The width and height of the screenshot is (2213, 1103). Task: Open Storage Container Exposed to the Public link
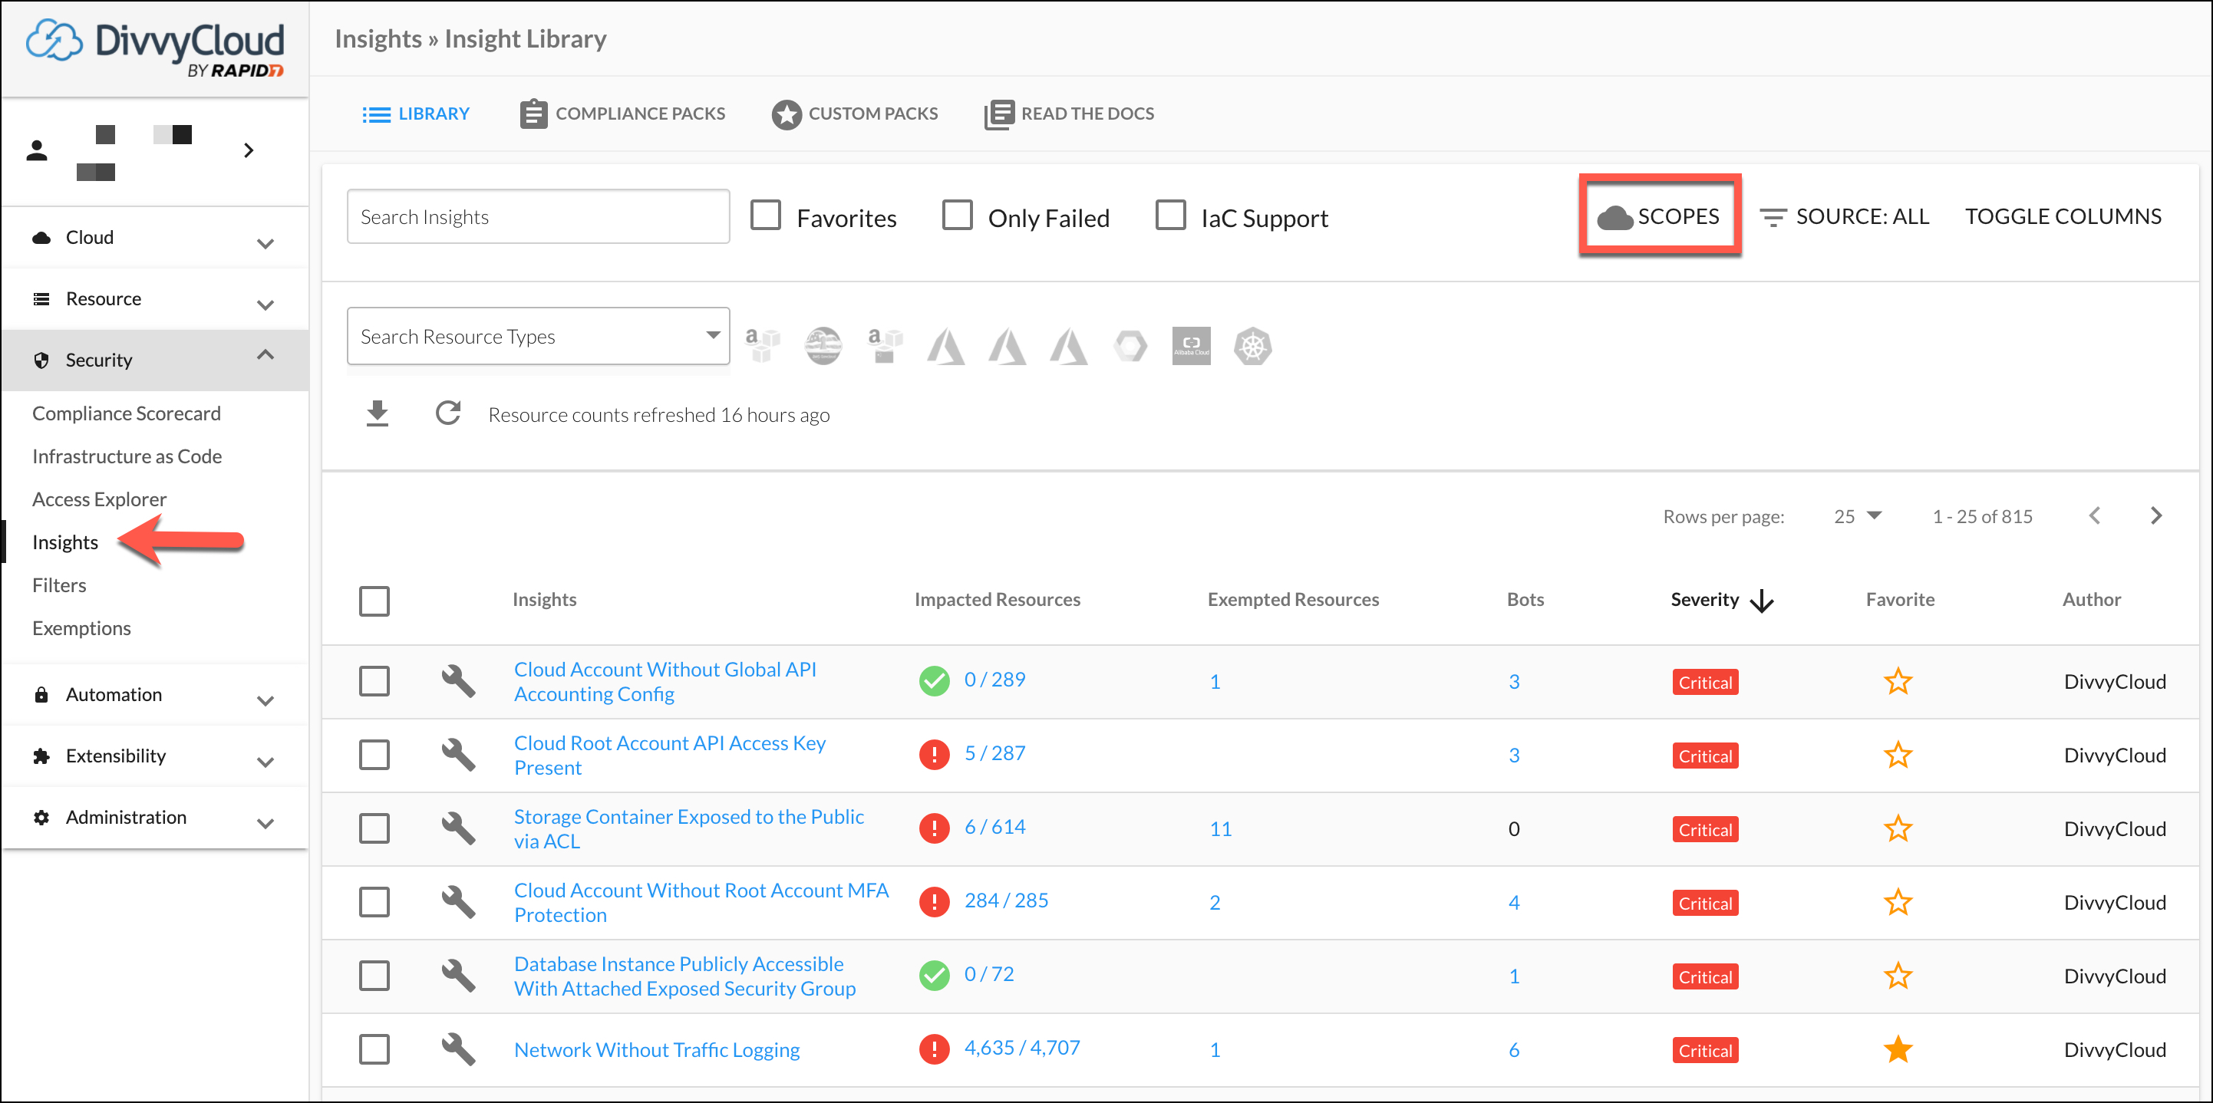pyautogui.click(x=688, y=828)
